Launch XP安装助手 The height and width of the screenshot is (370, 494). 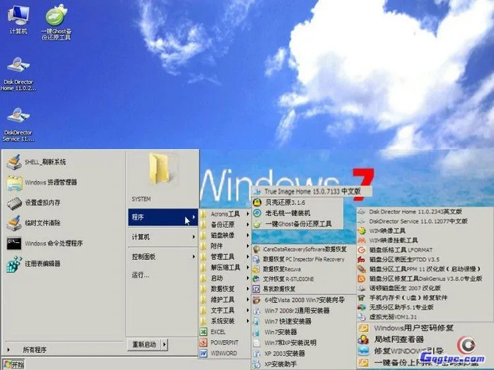(304, 364)
